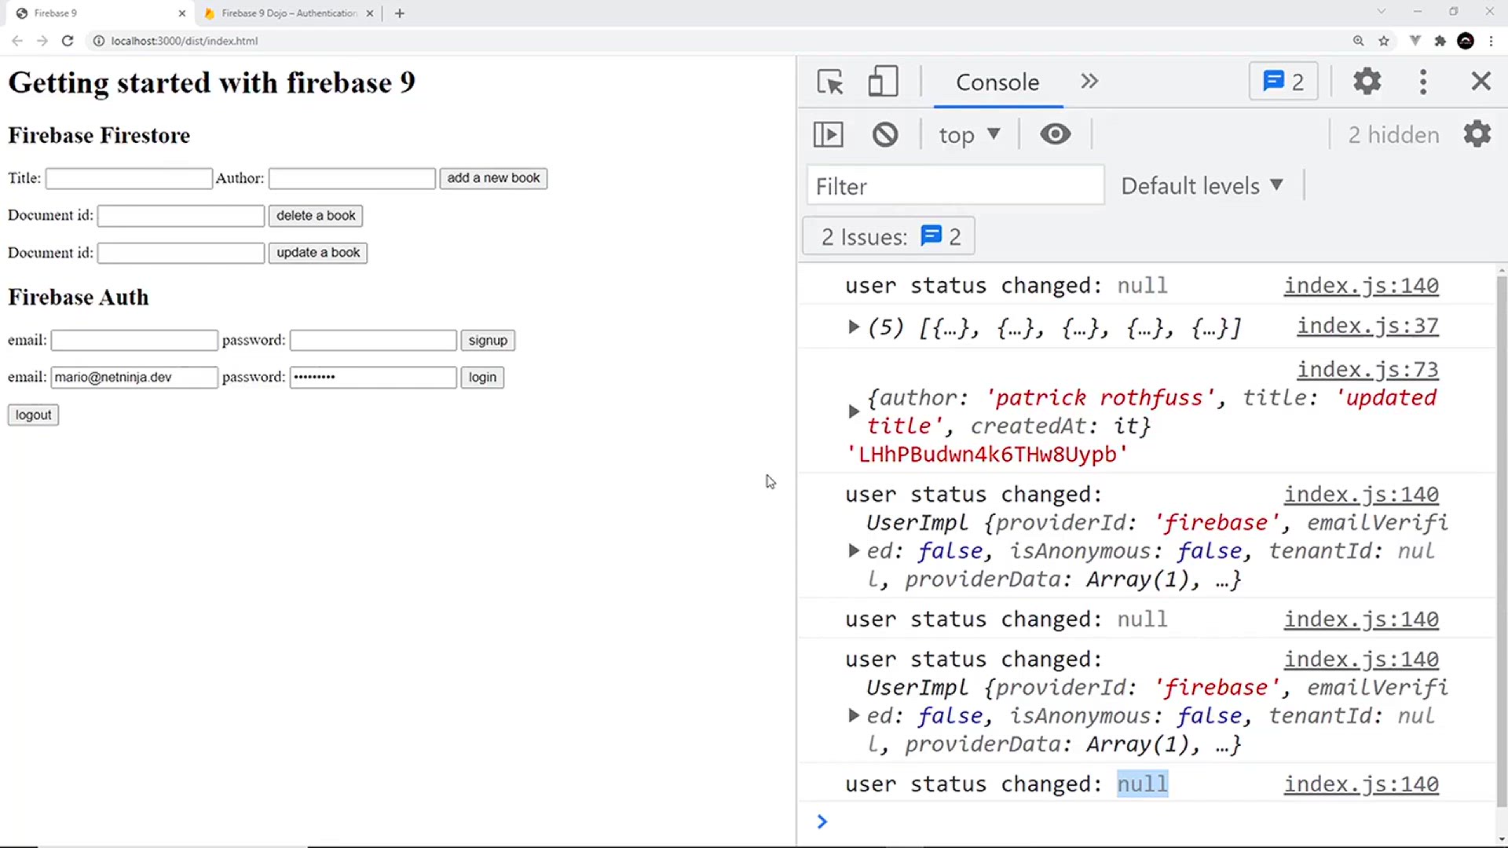The height and width of the screenshot is (848, 1508).
Task: Click login email field with mario@netninja.dev
Action: (x=134, y=378)
